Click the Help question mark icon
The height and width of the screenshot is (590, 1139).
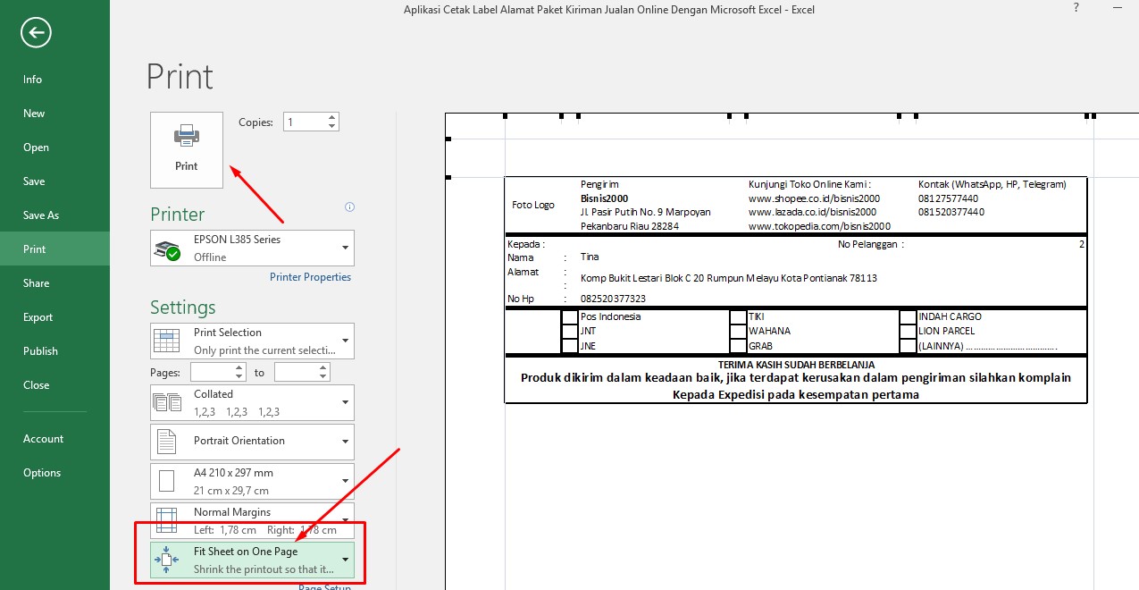[x=1076, y=8]
